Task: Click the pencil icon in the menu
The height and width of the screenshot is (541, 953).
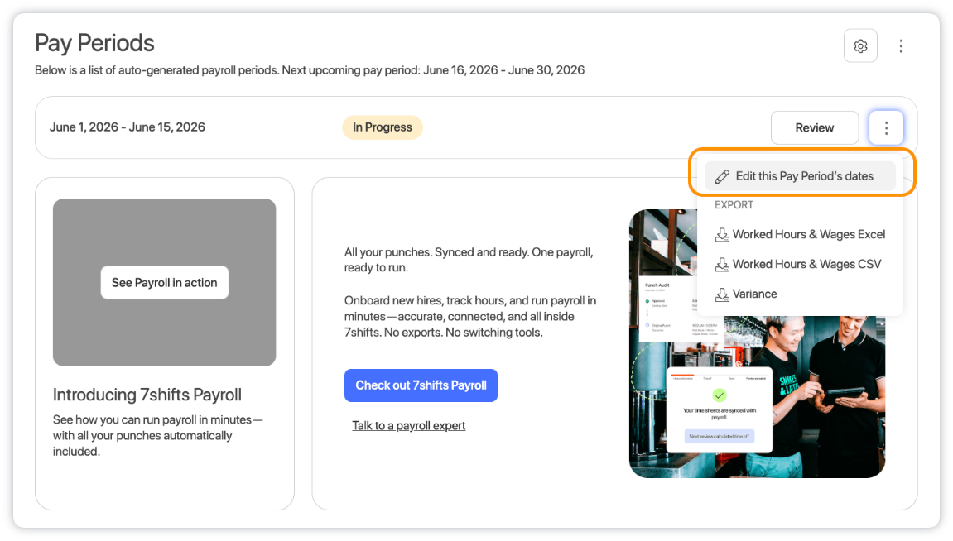Action: 722,177
